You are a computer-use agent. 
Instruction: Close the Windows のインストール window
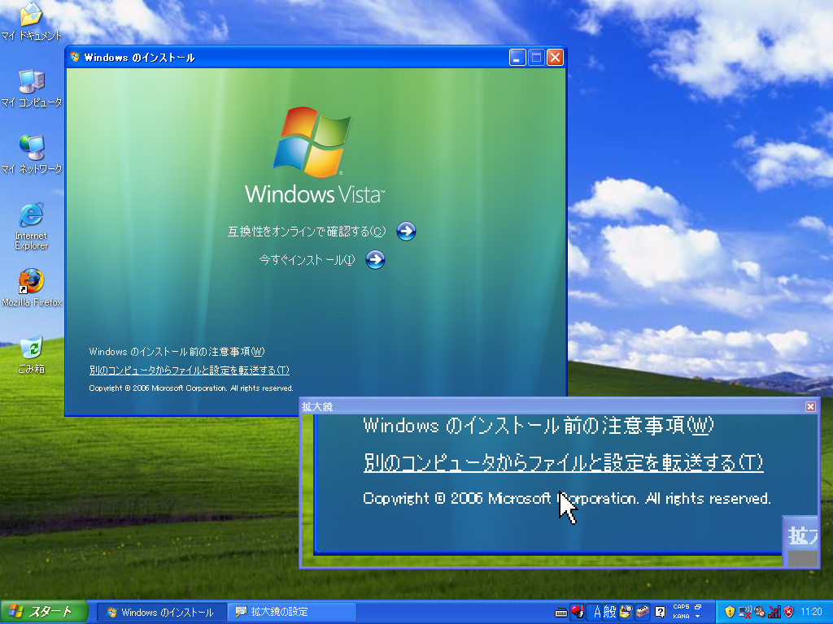(x=555, y=58)
